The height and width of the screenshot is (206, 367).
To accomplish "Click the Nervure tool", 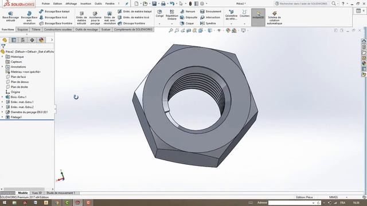I will tap(188, 11).
